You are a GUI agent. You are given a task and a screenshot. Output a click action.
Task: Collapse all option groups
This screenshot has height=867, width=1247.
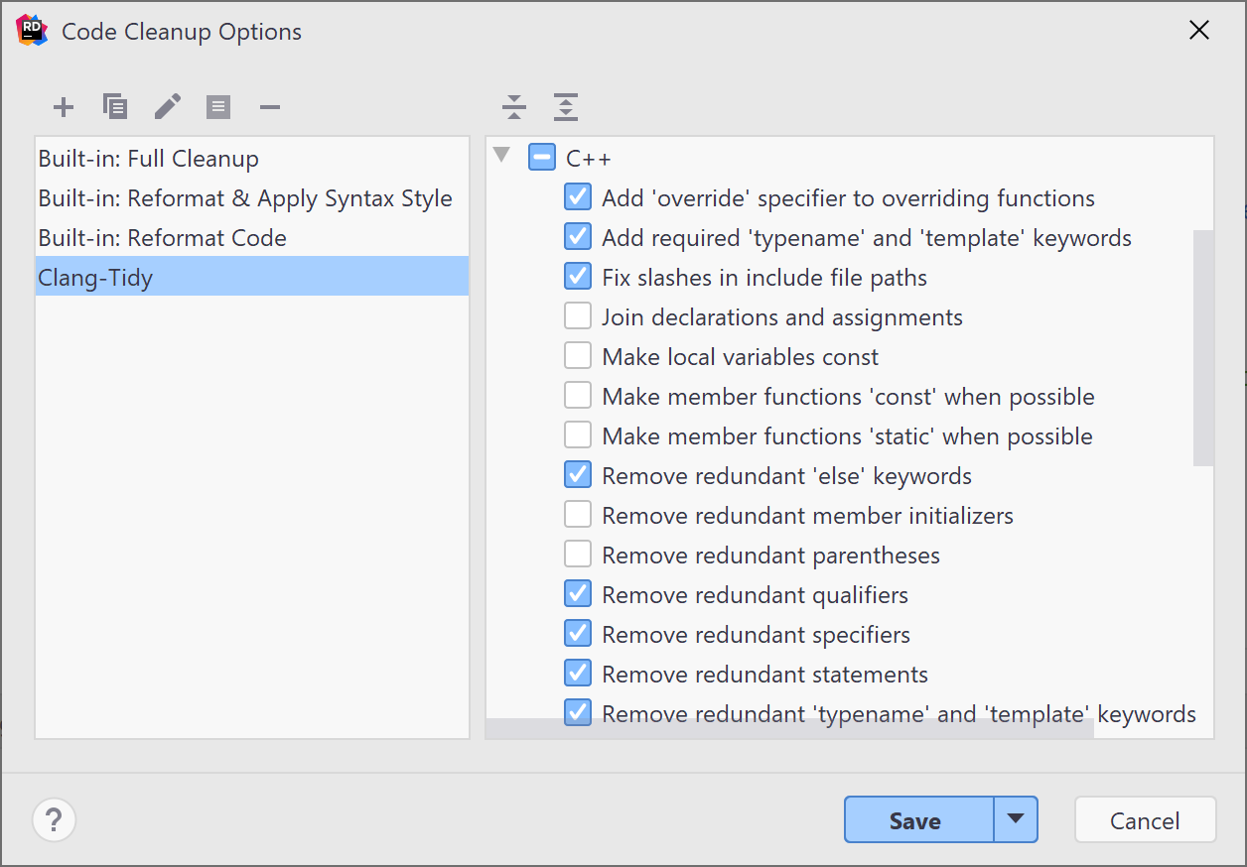tap(514, 107)
